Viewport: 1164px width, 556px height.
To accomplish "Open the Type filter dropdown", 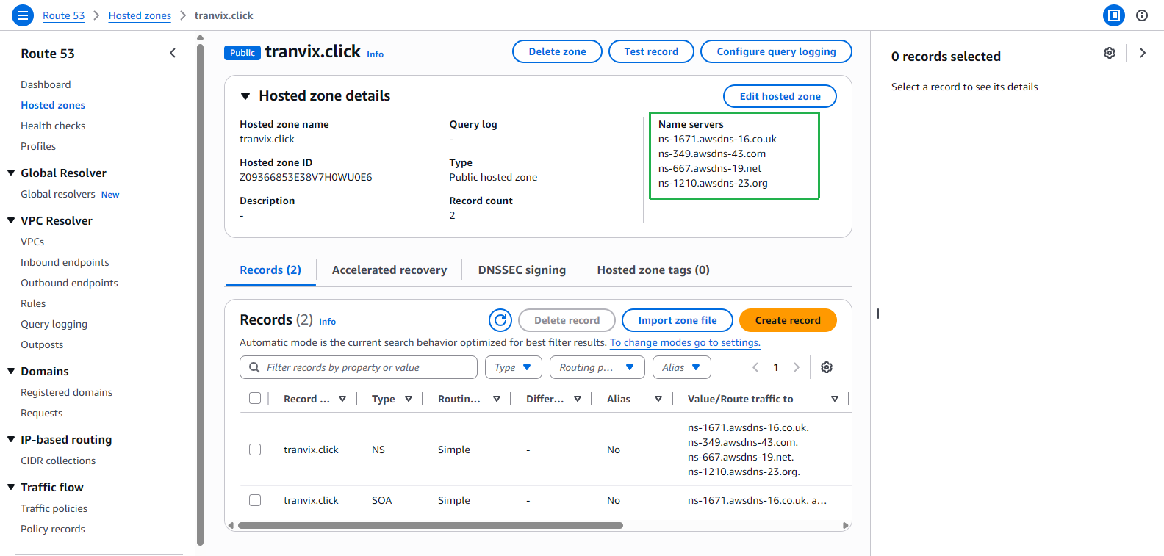I will pos(514,367).
